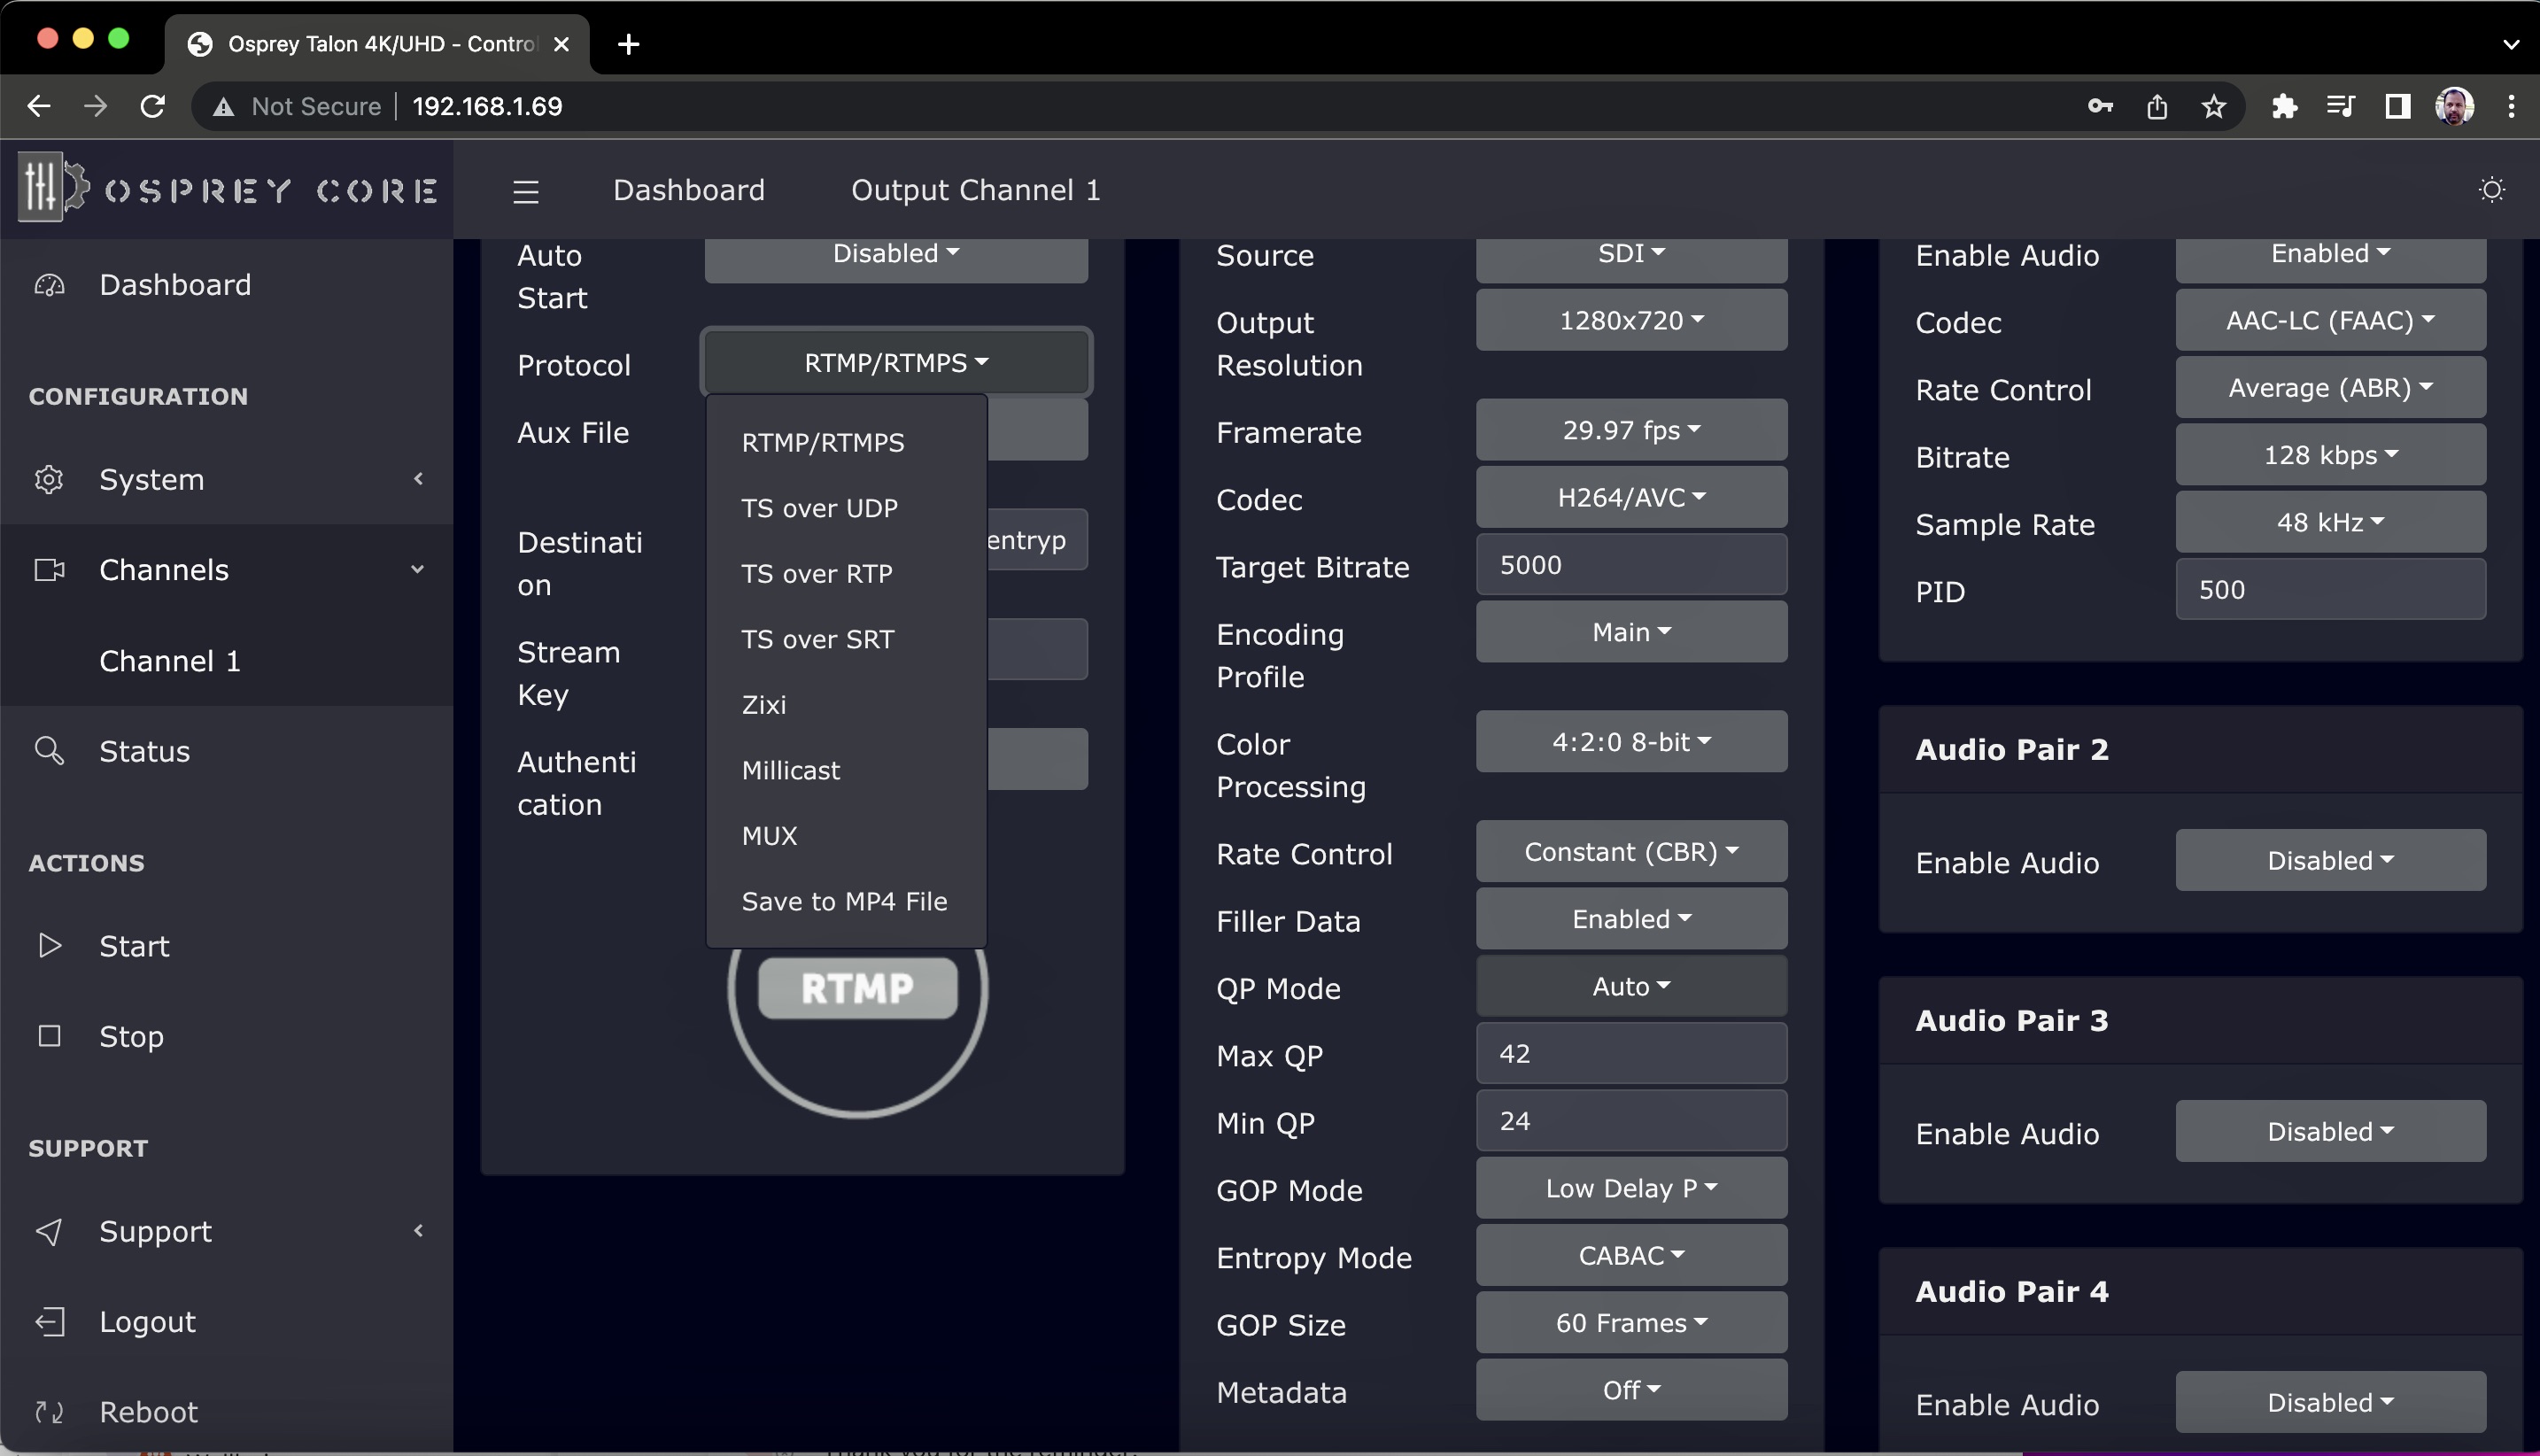Open the Filler Data Enabled dropdown
Image resolution: width=2540 pixels, height=1456 pixels.
[x=1630, y=919]
